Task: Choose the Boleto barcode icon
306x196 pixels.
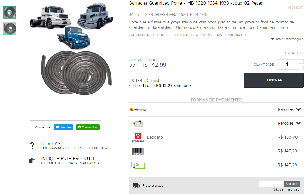Action: tap(138, 151)
